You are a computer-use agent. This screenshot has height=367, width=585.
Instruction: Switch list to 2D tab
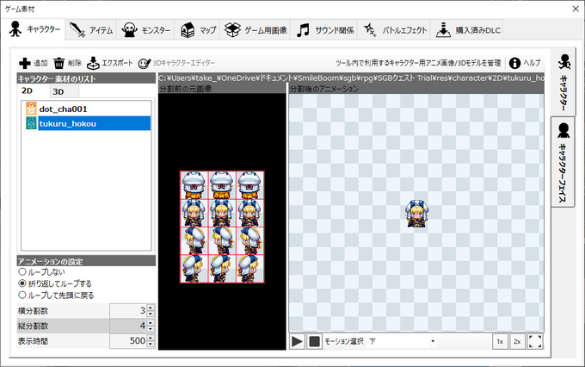point(28,91)
